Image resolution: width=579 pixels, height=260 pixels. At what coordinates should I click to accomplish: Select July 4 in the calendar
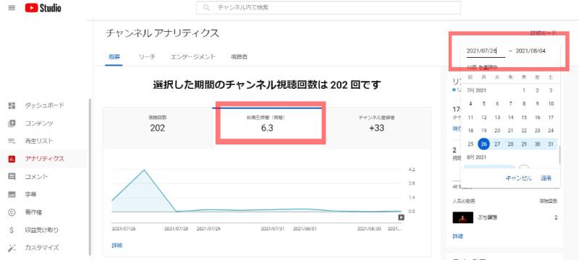pyautogui.click(x=470, y=104)
